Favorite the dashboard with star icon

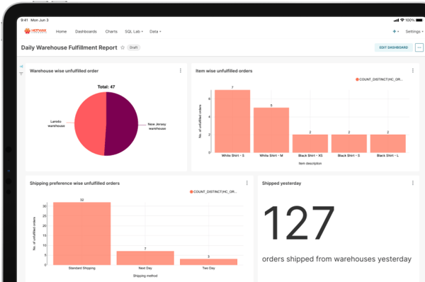[123, 47]
